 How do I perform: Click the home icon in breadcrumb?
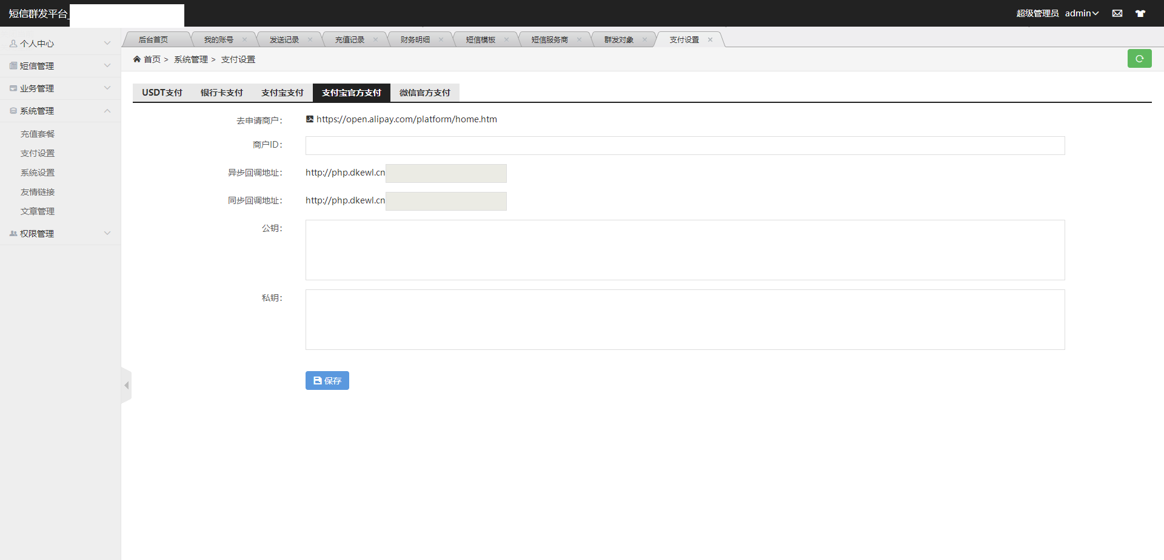[137, 59]
